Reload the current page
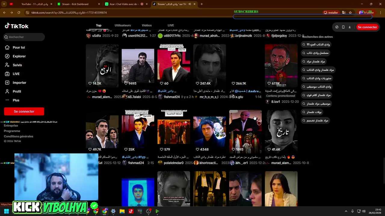 coord(19,13)
